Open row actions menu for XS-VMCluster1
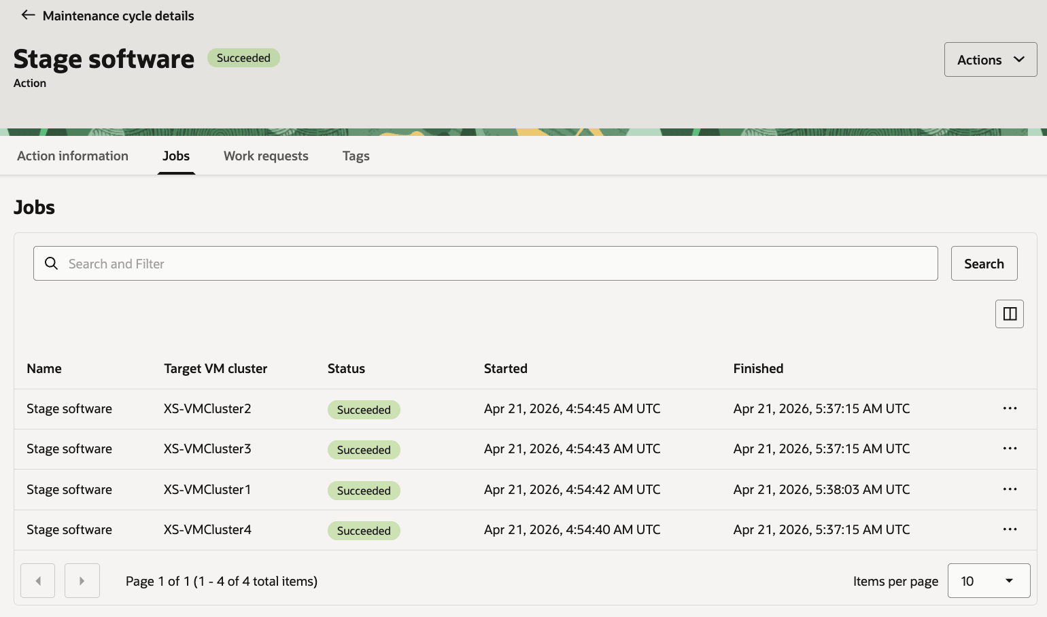The width and height of the screenshot is (1047, 617). (x=1010, y=489)
